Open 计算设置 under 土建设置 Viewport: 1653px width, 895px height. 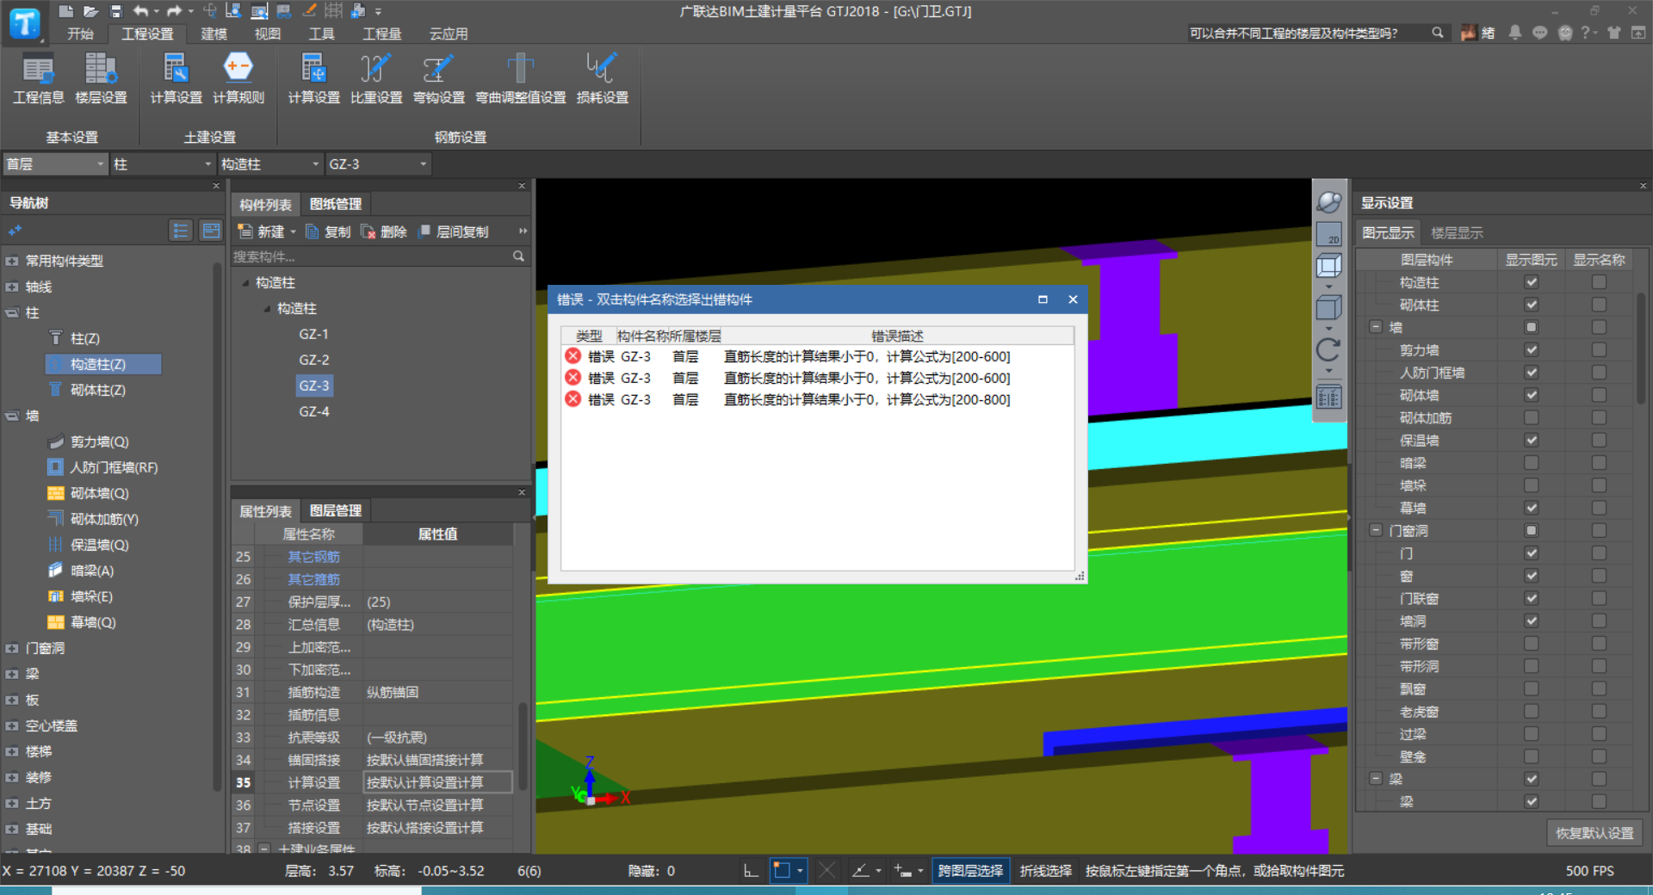[176, 78]
